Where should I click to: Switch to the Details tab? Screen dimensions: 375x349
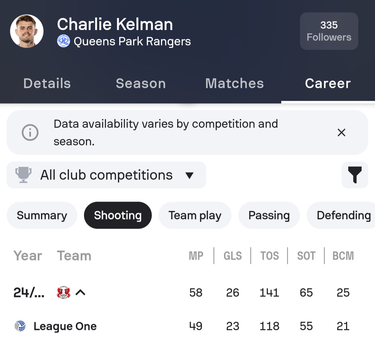coord(47,83)
